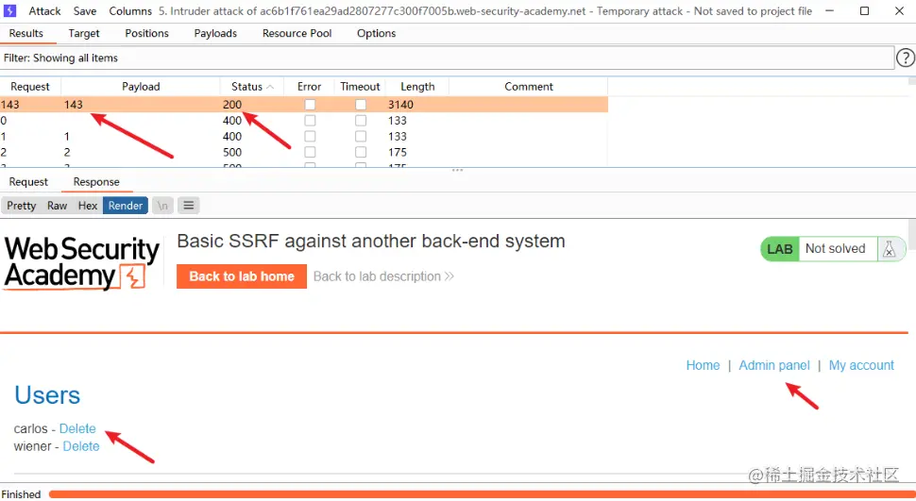The width and height of the screenshot is (916, 501).
Task: Switch to the Positions tab
Action: pos(146,33)
